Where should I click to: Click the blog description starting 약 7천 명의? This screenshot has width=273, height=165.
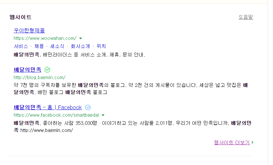(131, 88)
